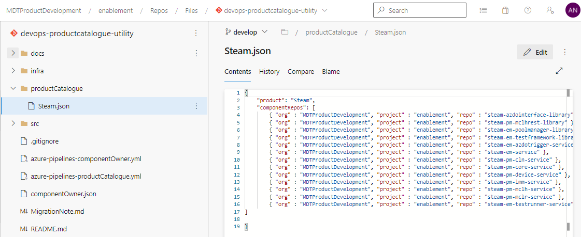
Task: Click the full screen expand icon
Action: click(559, 71)
